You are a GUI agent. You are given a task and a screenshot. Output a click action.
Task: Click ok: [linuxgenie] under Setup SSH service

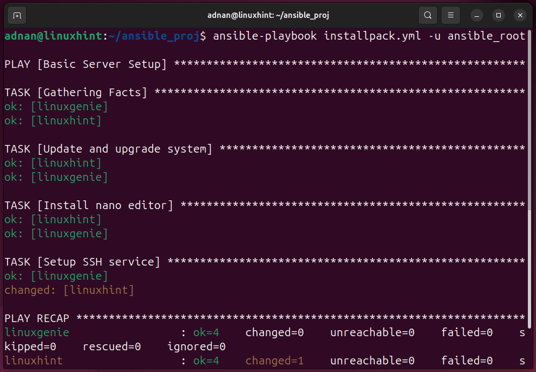56,276
